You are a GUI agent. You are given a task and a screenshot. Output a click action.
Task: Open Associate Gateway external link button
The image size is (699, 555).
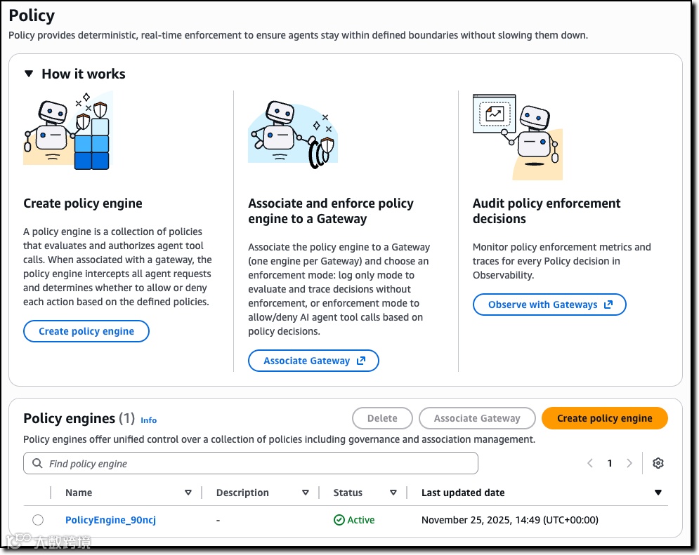[x=313, y=361]
